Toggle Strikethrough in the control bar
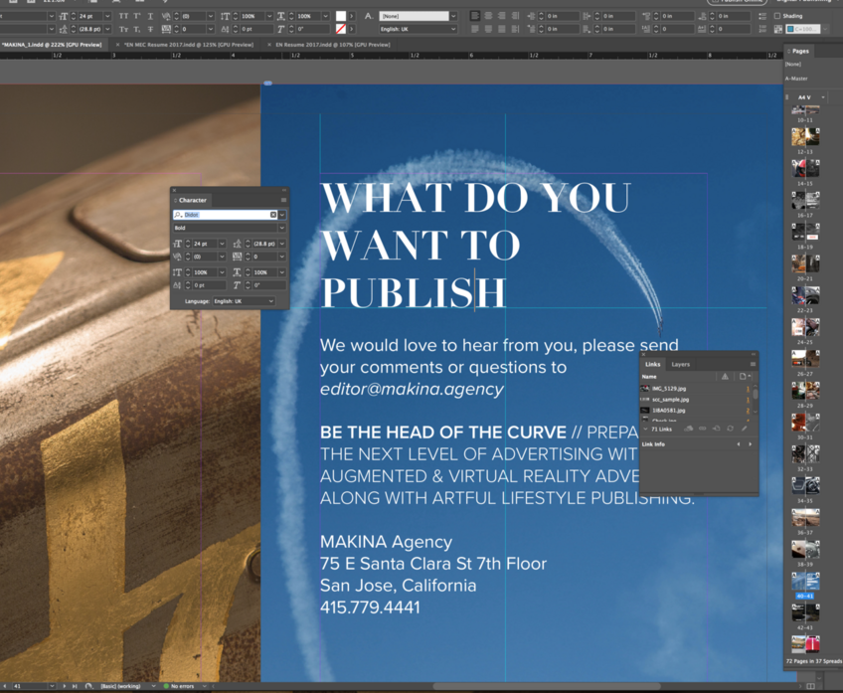Viewport: 843px width, 693px height. tap(150, 29)
